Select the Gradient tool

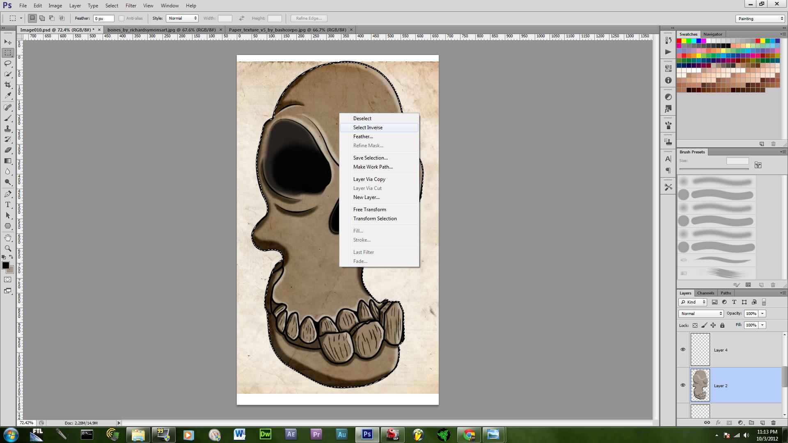(8, 161)
